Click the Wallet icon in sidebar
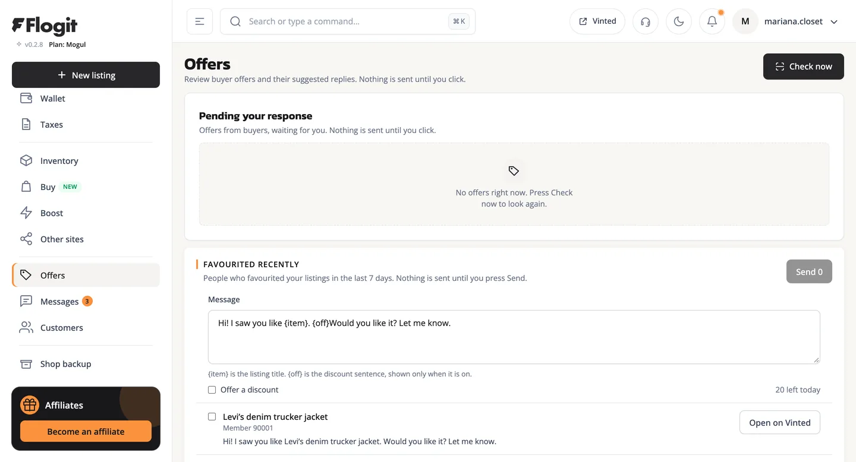856x462 pixels. (x=26, y=99)
